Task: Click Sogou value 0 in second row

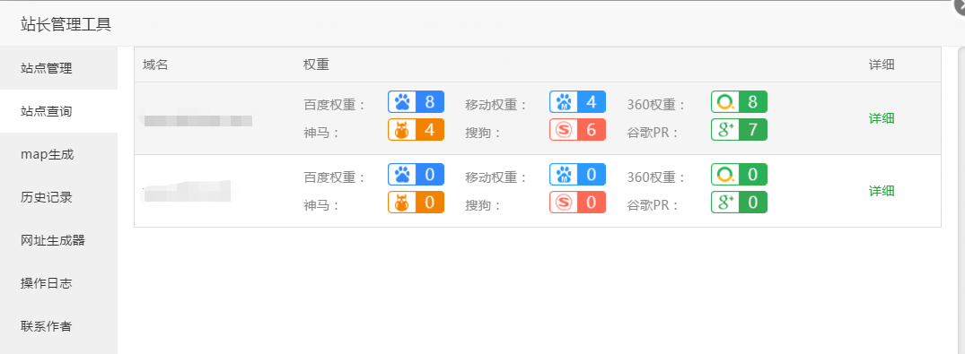Action: coord(592,203)
